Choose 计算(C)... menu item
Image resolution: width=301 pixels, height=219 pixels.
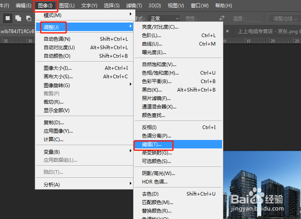pos(84,140)
